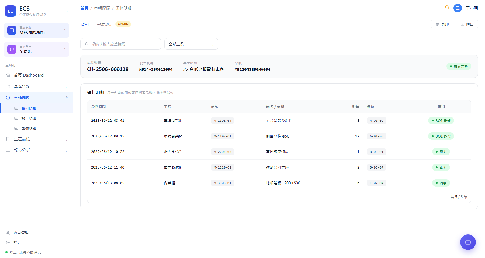
Task: Click the user name 王小明
Action: pyautogui.click(x=472, y=8)
